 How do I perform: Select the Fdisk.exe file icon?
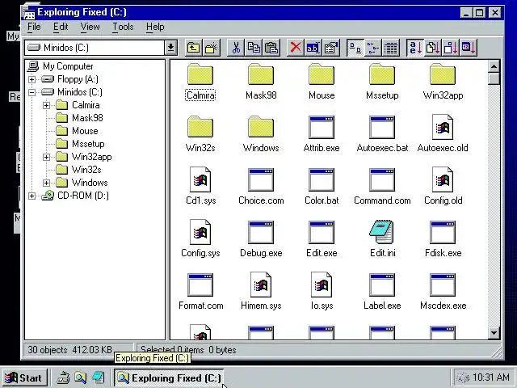point(443,232)
